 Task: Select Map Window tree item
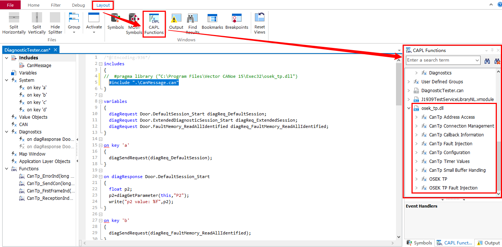[x=32, y=154]
